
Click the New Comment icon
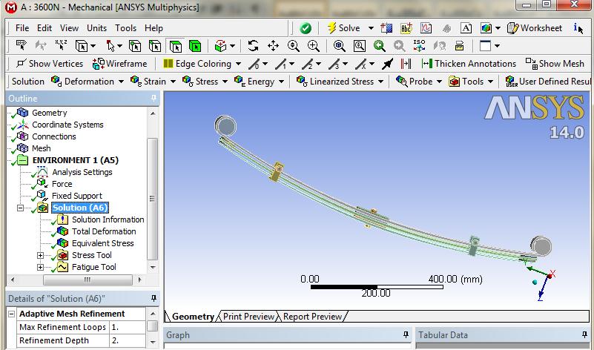pyautogui.click(x=406, y=28)
